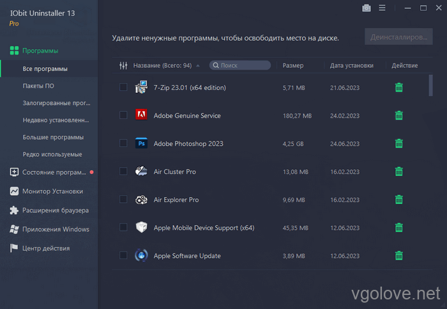Click the Расширения браузера puzzle icon
This screenshot has width=447, height=309.
14,210
